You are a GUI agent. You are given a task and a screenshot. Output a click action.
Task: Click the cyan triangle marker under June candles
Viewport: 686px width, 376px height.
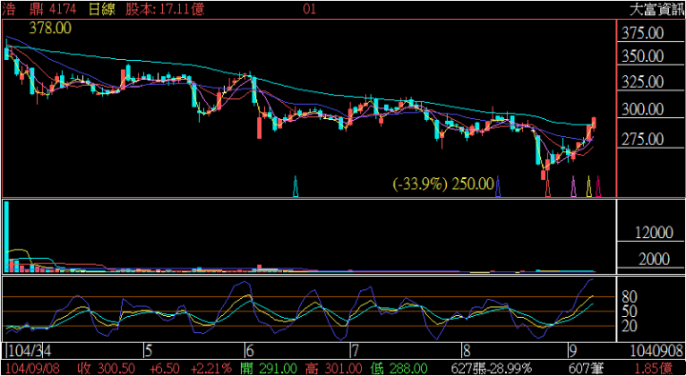[x=296, y=187]
